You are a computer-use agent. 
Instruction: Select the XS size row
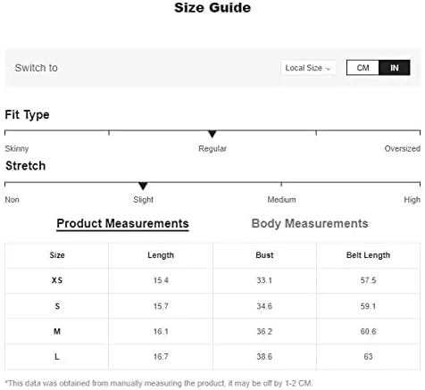tap(212, 280)
